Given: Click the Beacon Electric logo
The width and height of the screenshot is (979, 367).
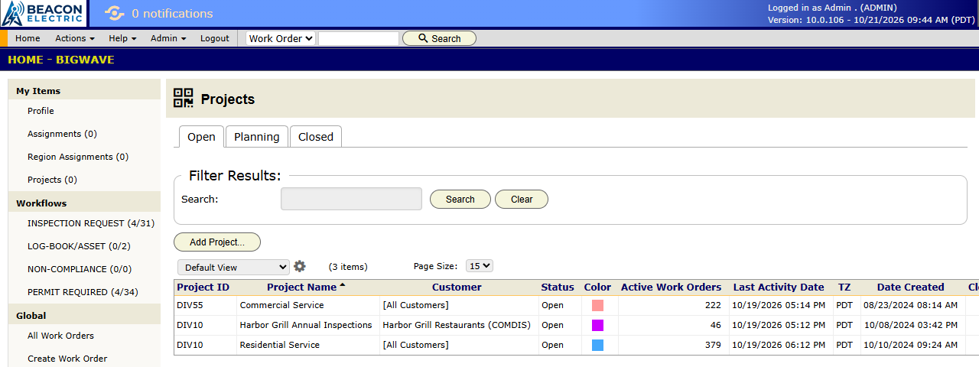Looking at the screenshot, I should coord(42,14).
